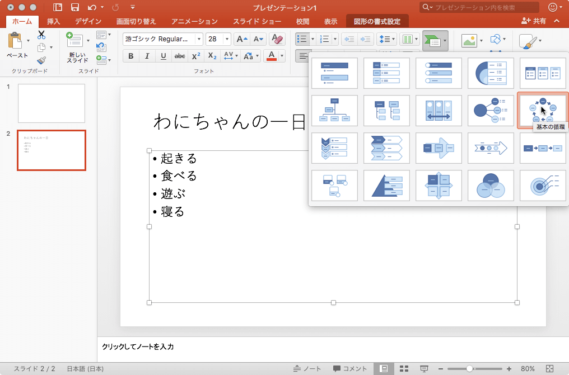
Task: Choose the organization chart SmartArt layout
Action: pos(334,110)
